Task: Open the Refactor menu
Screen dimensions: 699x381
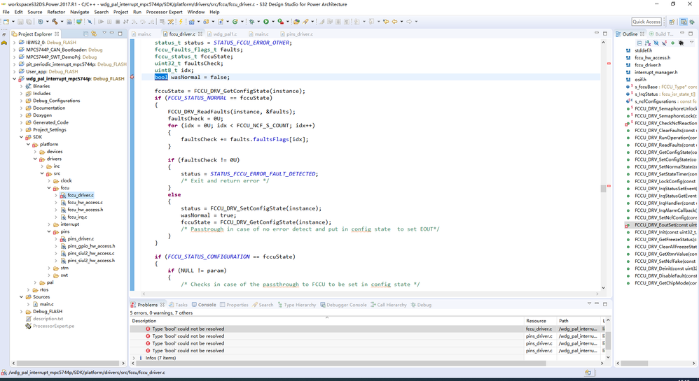Action: coord(56,12)
